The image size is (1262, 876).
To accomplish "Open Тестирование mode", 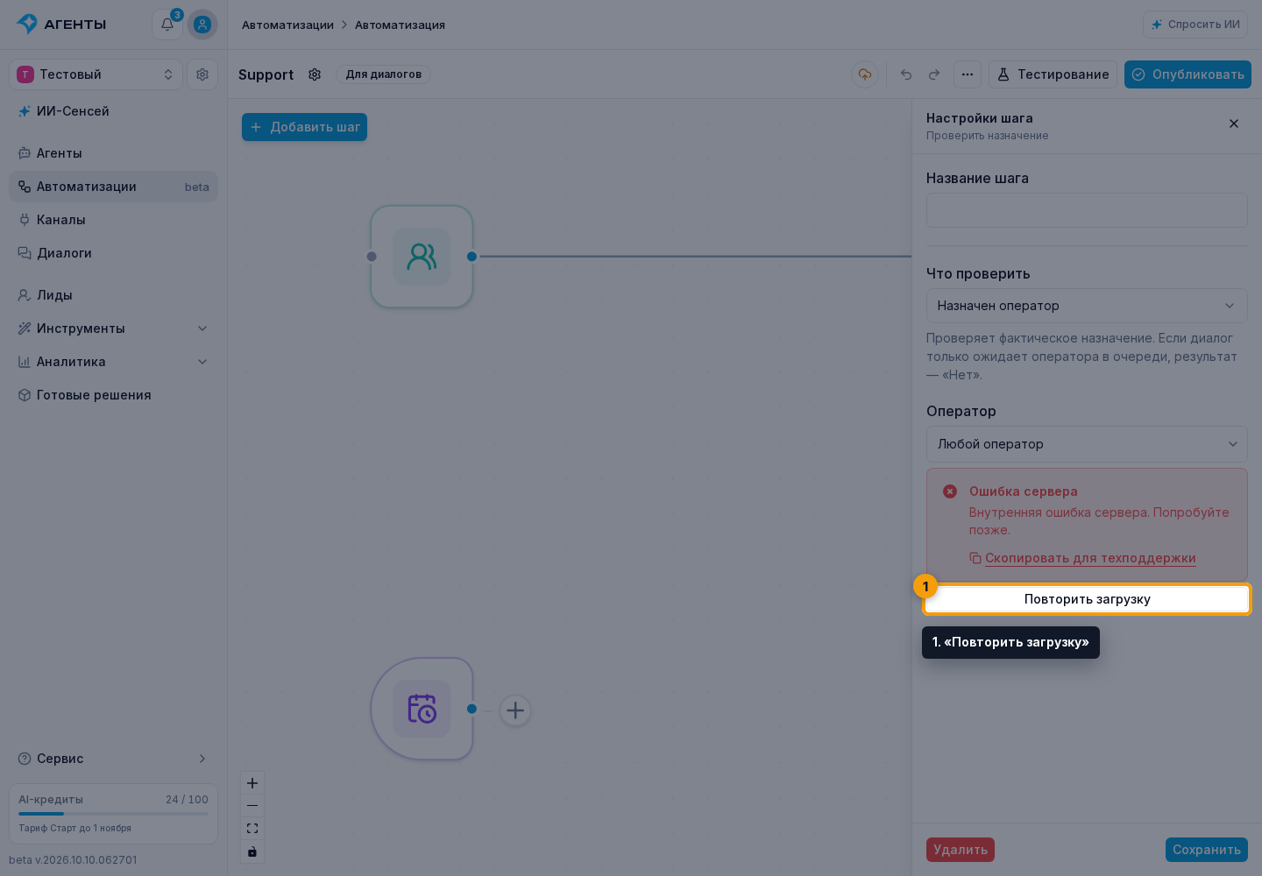I will pyautogui.click(x=1053, y=74).
